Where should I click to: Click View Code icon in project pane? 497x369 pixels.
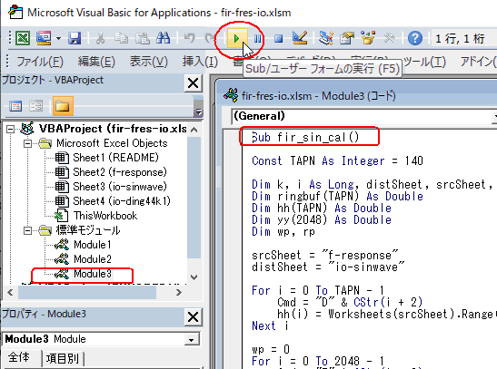click(15, 106)
